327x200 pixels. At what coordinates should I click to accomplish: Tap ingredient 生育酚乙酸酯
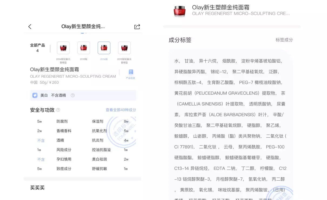pyautogui.click(x=221, y=82)
